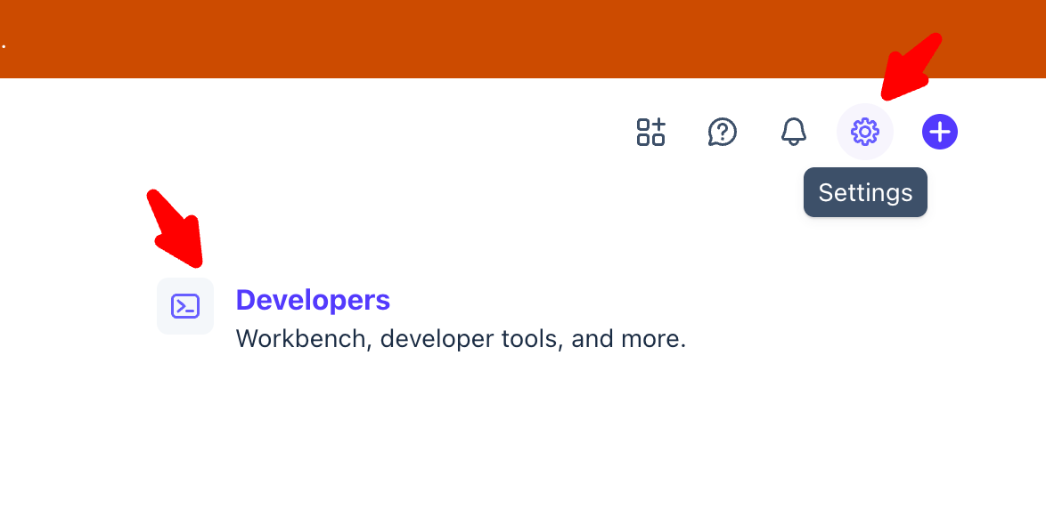Open the help question-mark chat icon
Viewport: 1046px width, 525px height.
722,132
